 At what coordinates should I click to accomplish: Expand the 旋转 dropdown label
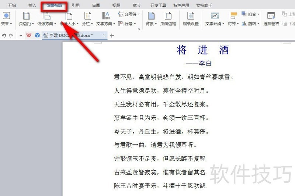tap(254, 24)
